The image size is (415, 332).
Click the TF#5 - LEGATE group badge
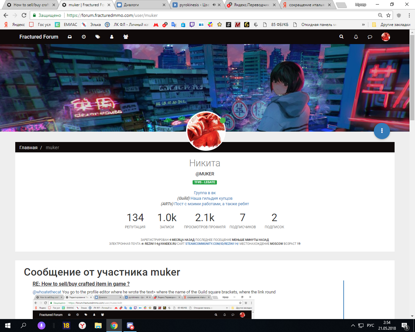(205, 182)
